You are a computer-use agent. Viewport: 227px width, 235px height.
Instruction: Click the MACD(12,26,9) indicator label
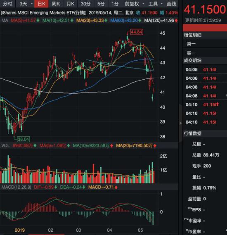pyautogui.click(x=17, y=187)
